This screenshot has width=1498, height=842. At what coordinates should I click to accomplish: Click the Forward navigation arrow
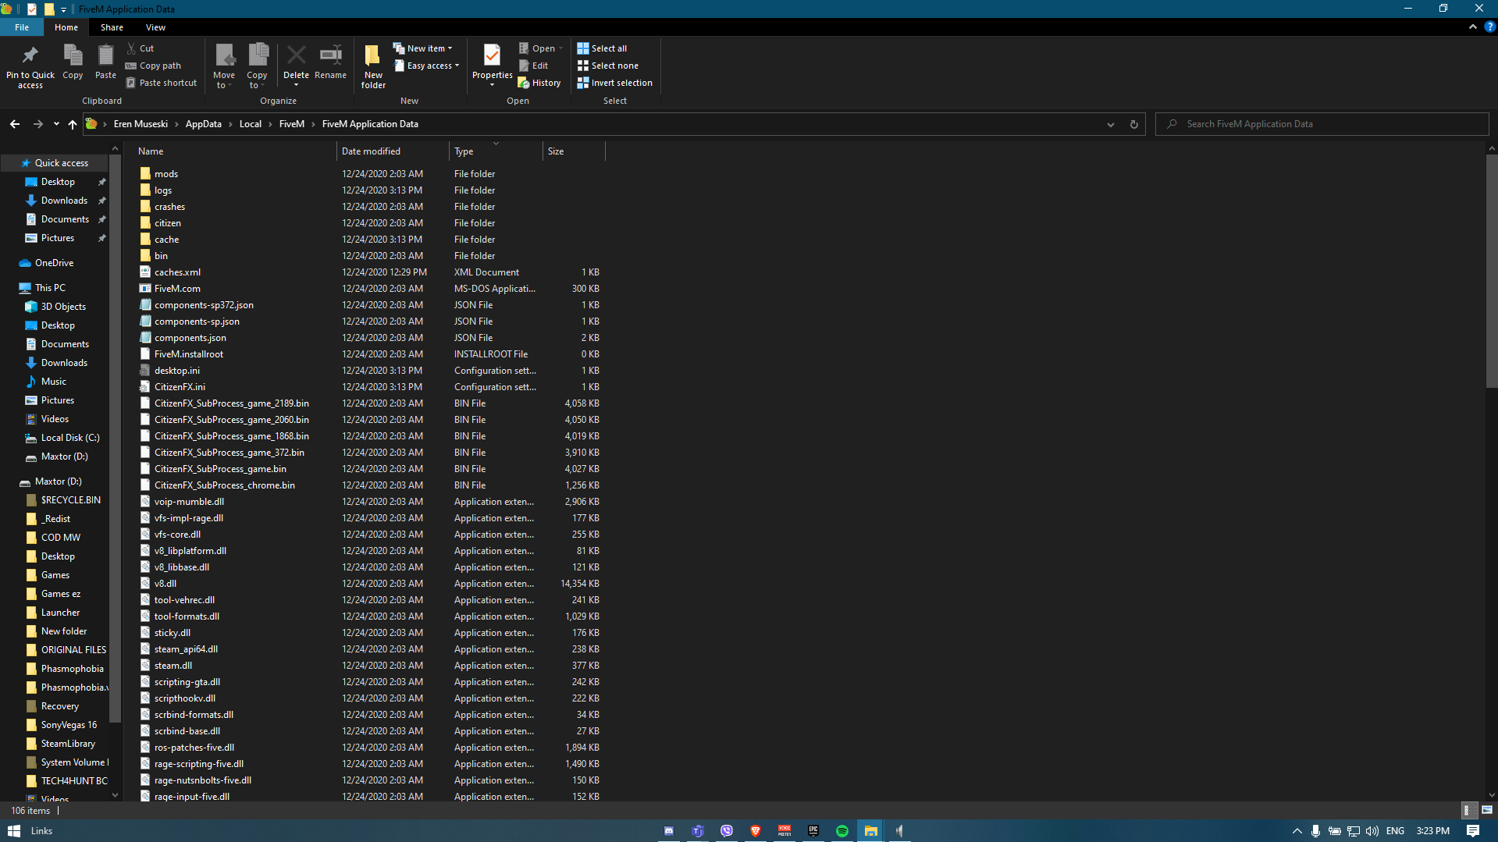[x=37, y=124]
